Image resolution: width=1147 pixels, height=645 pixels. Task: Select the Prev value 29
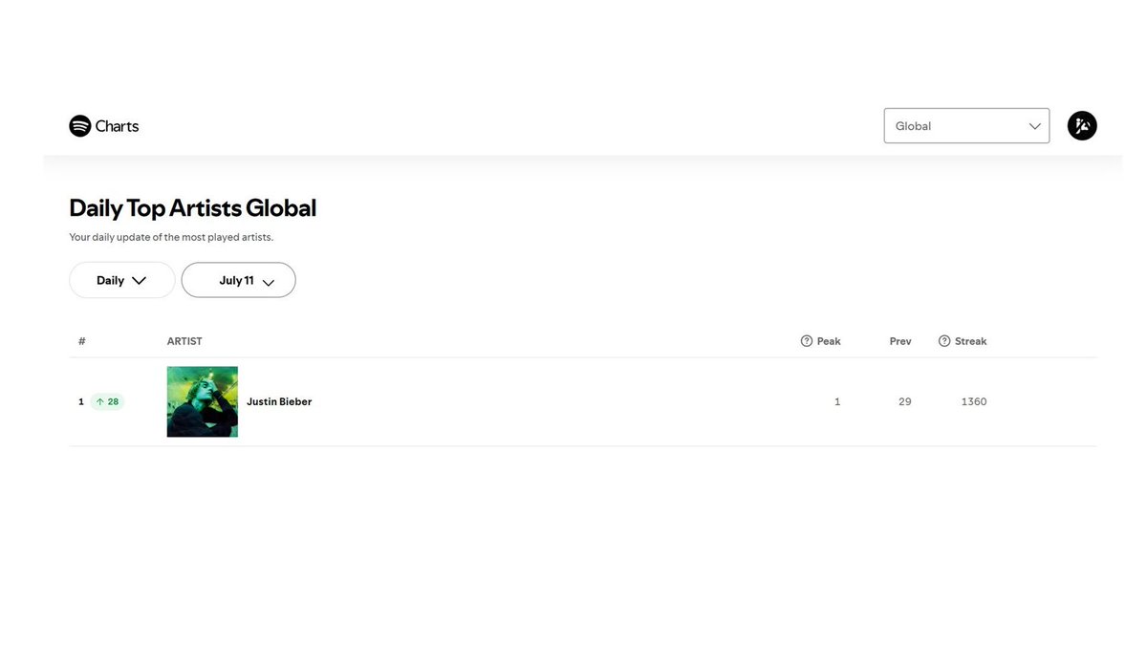point(905,402)
